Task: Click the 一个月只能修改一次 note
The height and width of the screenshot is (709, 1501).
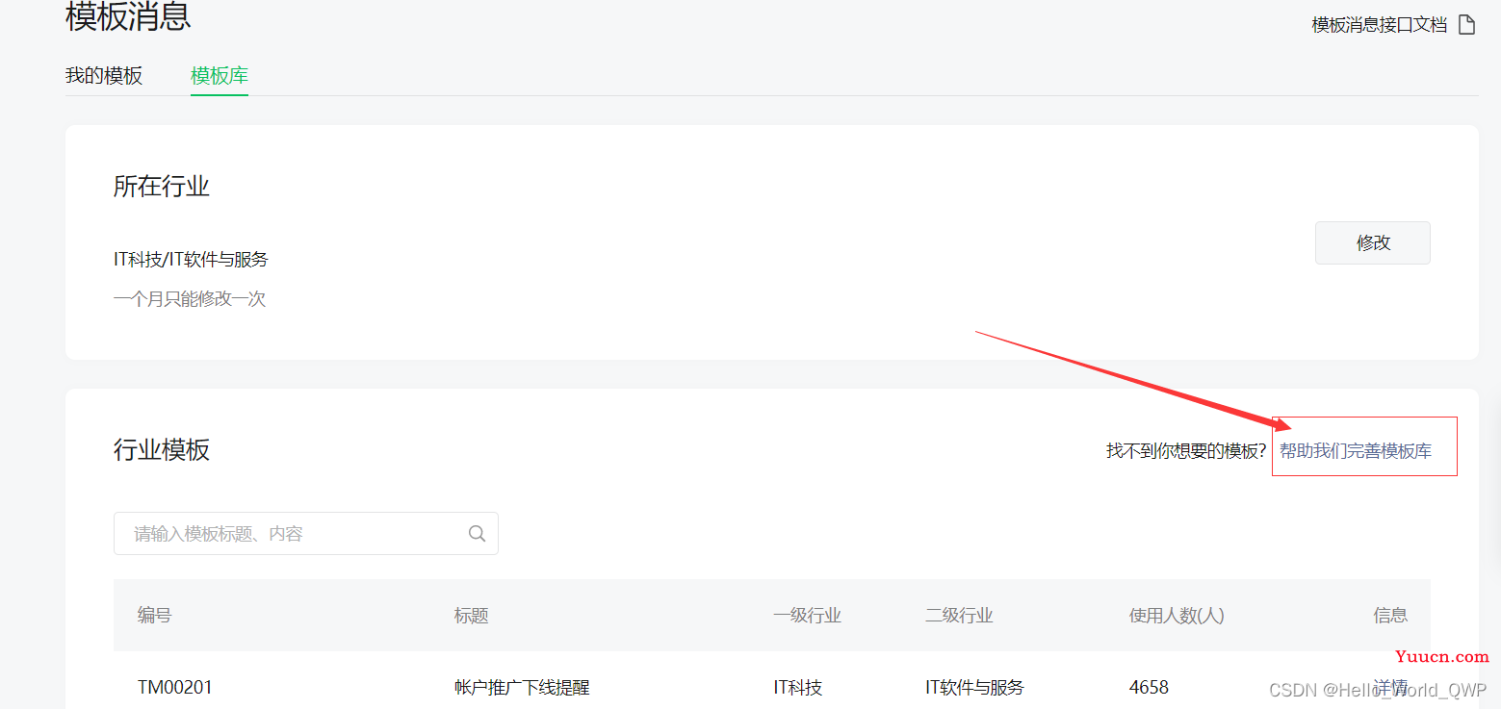Action: (x=190, y=299)
